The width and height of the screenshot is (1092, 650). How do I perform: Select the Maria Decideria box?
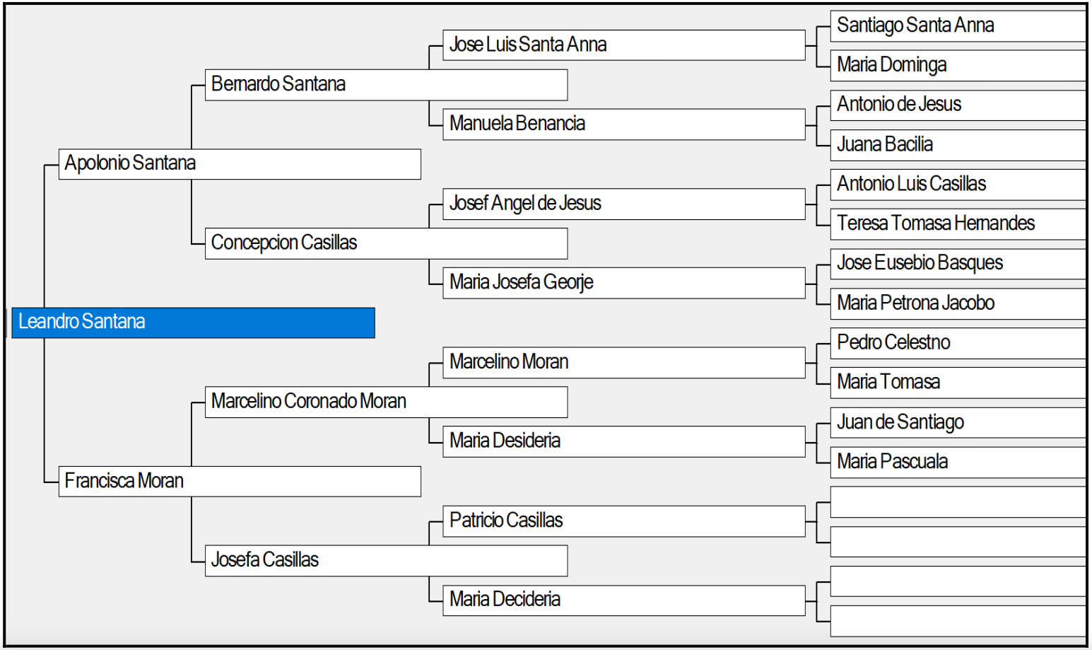tap(624, 600)
